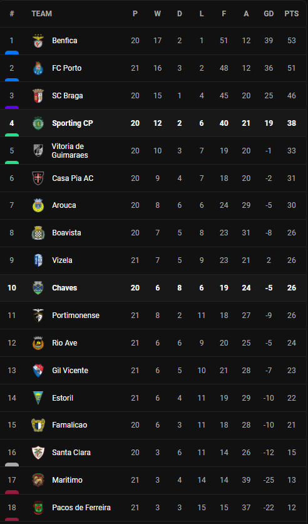Click the TEAM column header
The height and width of the screenshot is (524, 308).
pyautogui.click(x=42, y=14)
